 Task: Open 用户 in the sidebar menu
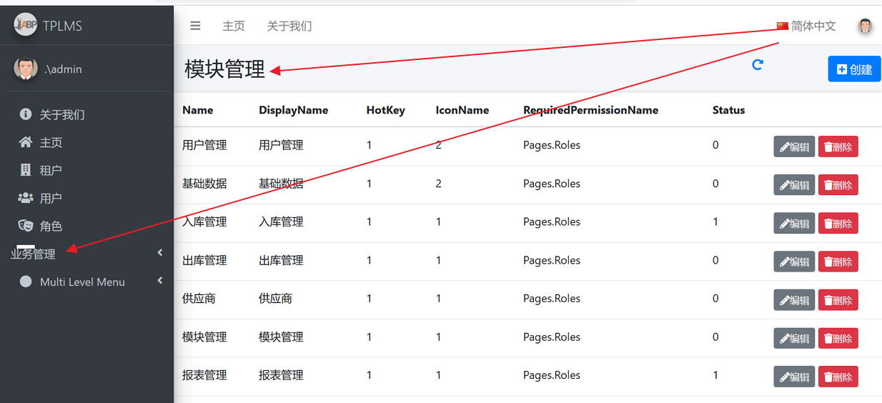[x=51, y=198]
